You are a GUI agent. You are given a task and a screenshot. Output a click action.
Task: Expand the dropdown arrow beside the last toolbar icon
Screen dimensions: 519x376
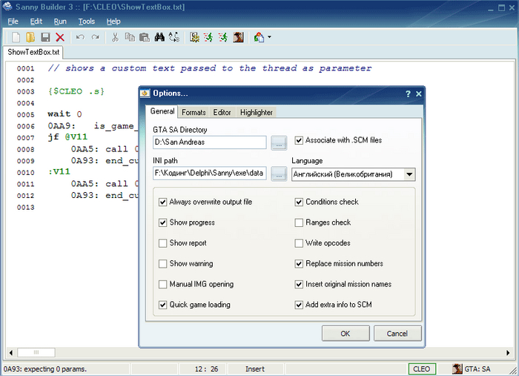pyautogui.click(x=269, y=37)
